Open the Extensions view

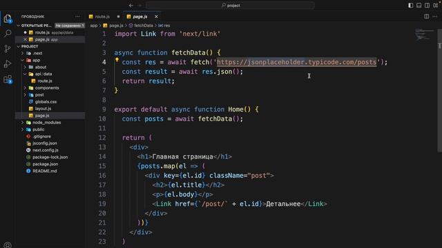tap(8, 79)
